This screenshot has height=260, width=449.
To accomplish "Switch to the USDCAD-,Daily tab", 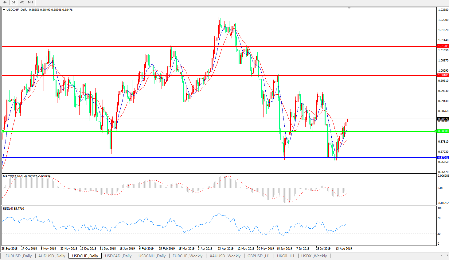I will click(x=118, y=256).
